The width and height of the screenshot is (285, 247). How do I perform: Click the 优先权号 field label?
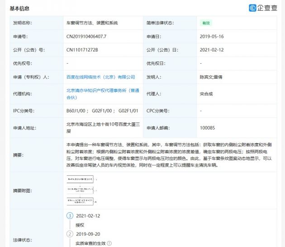click(x=23, y=63)
